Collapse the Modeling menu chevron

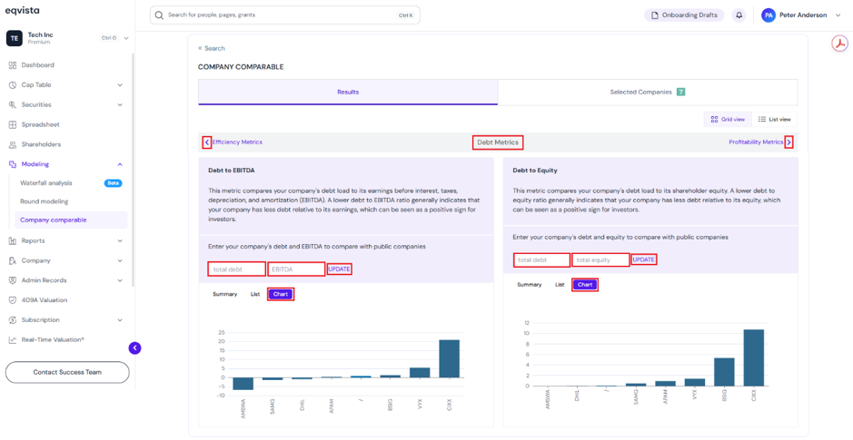coord(120,164)
